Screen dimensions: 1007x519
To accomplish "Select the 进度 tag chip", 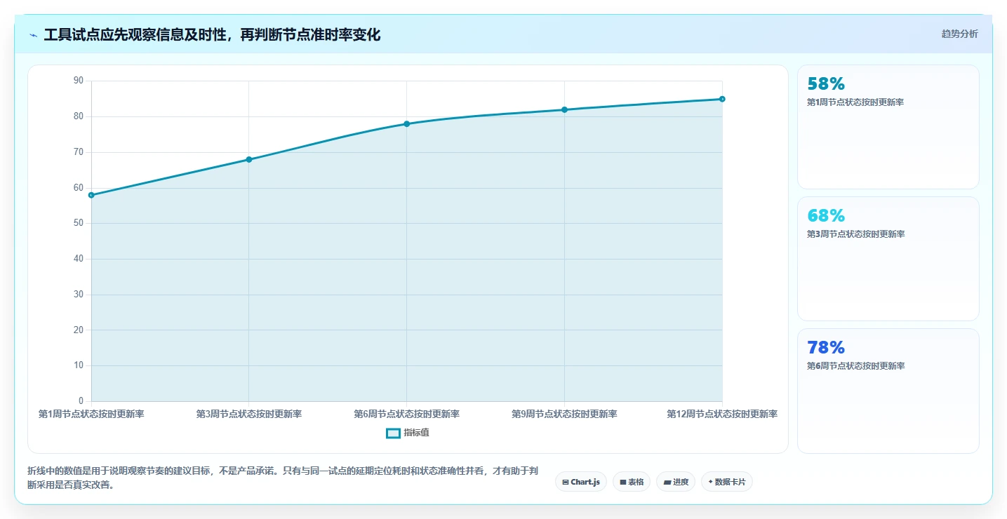I will (676, 482).
